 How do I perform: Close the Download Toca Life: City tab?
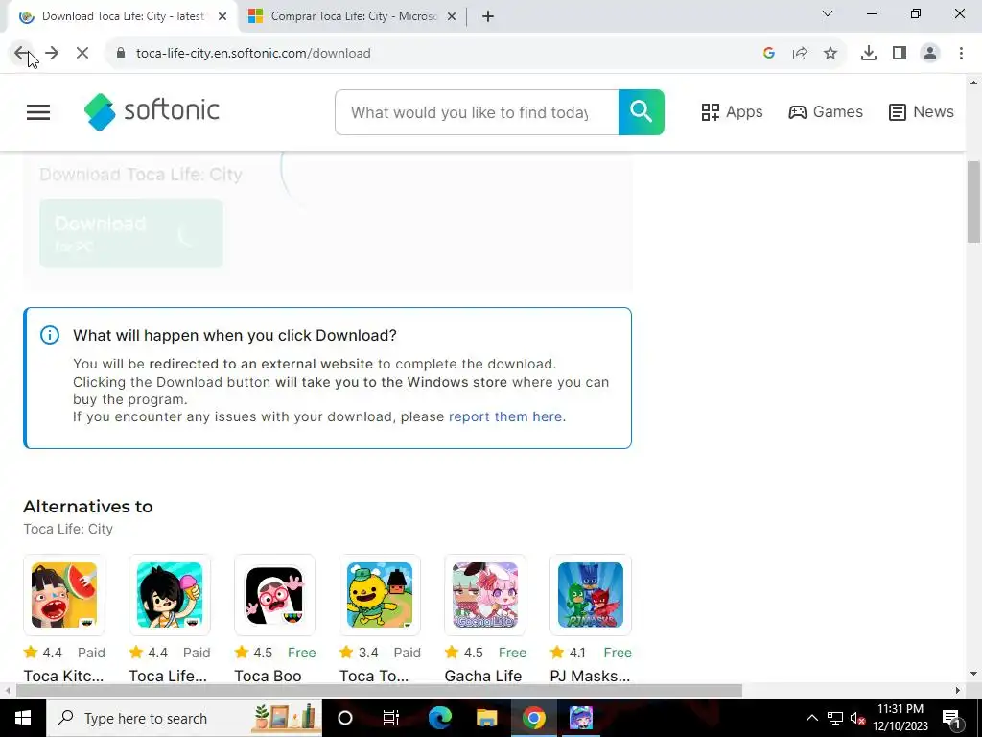point(222,16)
